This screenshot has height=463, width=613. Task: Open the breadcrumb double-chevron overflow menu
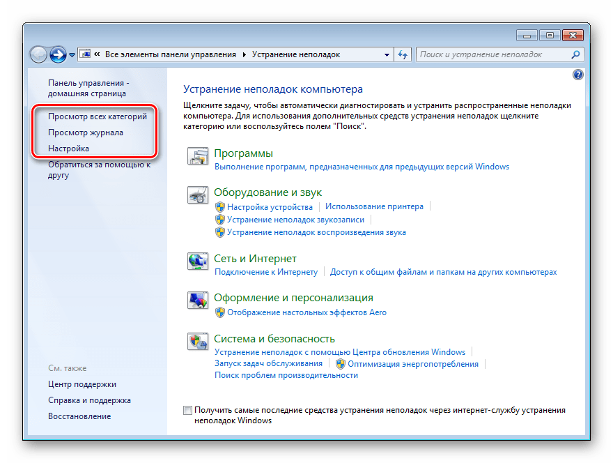(97, 54)
